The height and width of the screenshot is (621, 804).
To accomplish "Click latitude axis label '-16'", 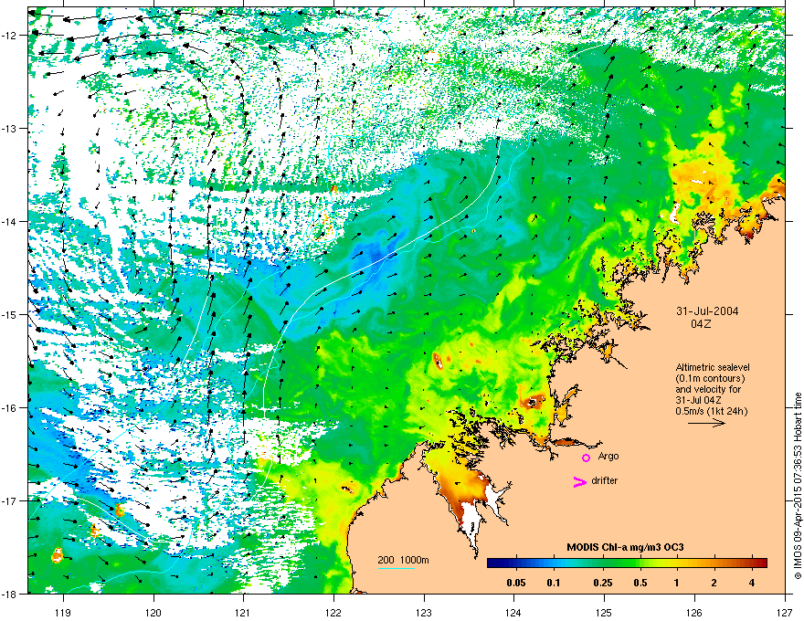I will point(10,408).
